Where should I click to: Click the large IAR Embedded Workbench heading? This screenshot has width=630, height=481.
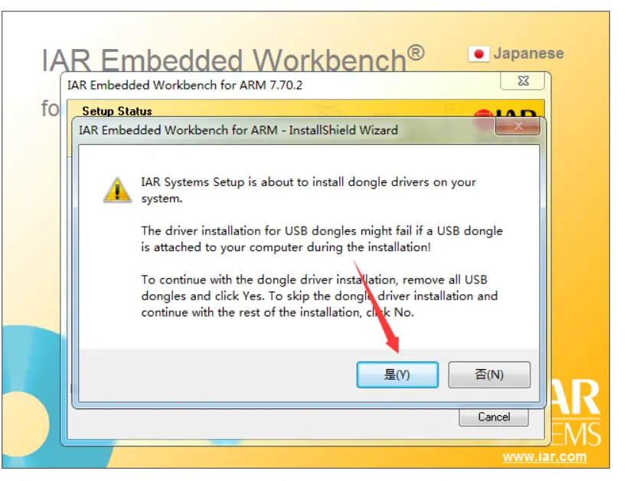(x=233, y=59)
